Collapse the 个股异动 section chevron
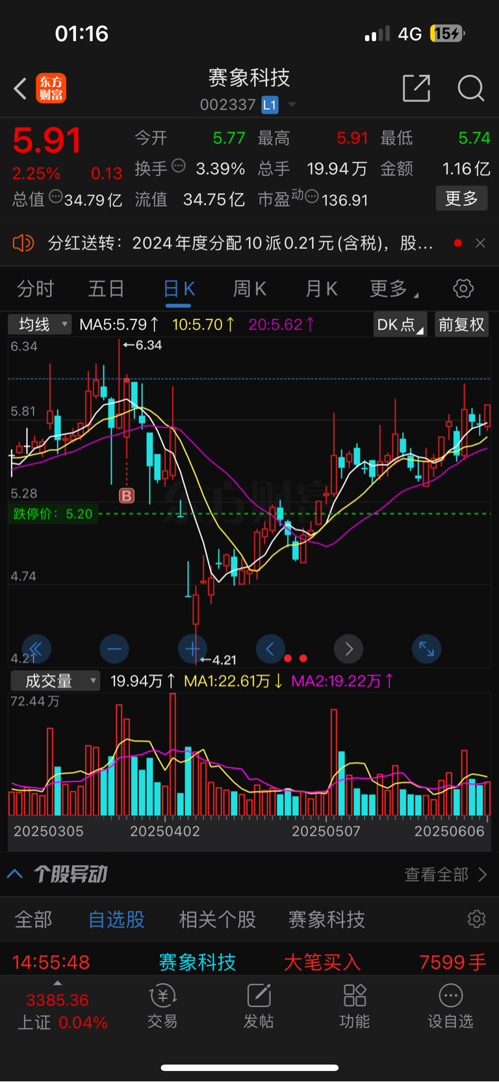 tap(15, 874)
